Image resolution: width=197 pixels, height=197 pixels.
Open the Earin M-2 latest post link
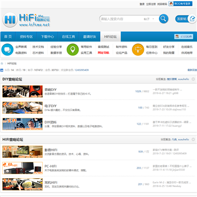click(x=172, y=182)
